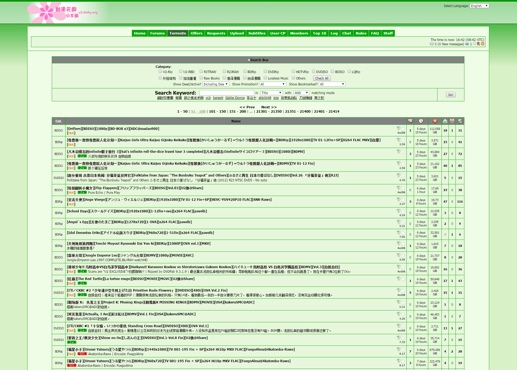This screenshot has height=370, width=517.
Task: Click the Go! search button
Action: (x=451, y=95)
